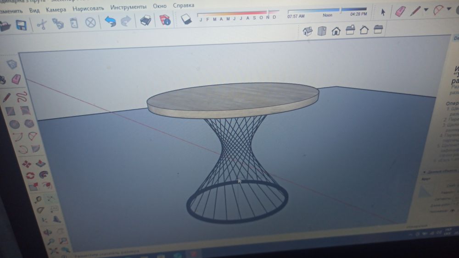Click Make Component icon in left toolbar
Image resolution: width=459 pixels, height=258 pixels.
pos(12,64)
